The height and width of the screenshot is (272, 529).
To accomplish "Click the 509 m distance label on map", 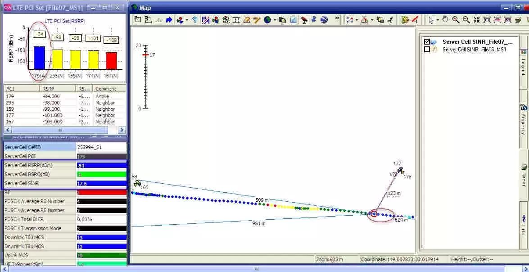I will click(262, 200).
